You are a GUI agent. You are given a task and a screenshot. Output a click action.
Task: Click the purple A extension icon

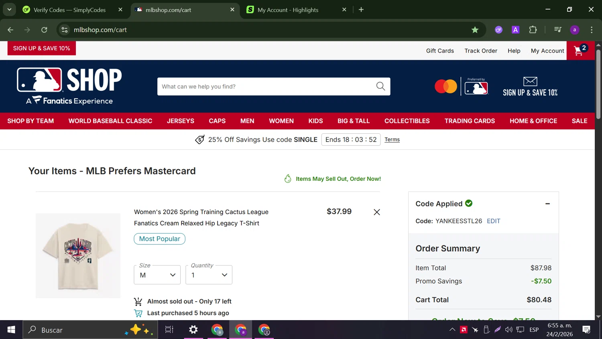[x=516, y=30]
